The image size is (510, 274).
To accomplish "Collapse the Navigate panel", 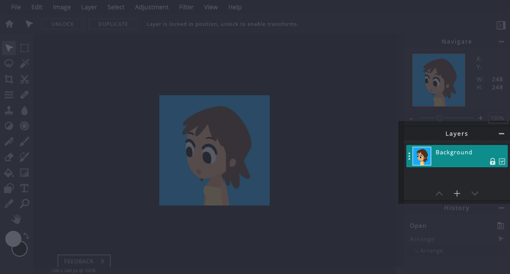I will click(x=501, y=42).
